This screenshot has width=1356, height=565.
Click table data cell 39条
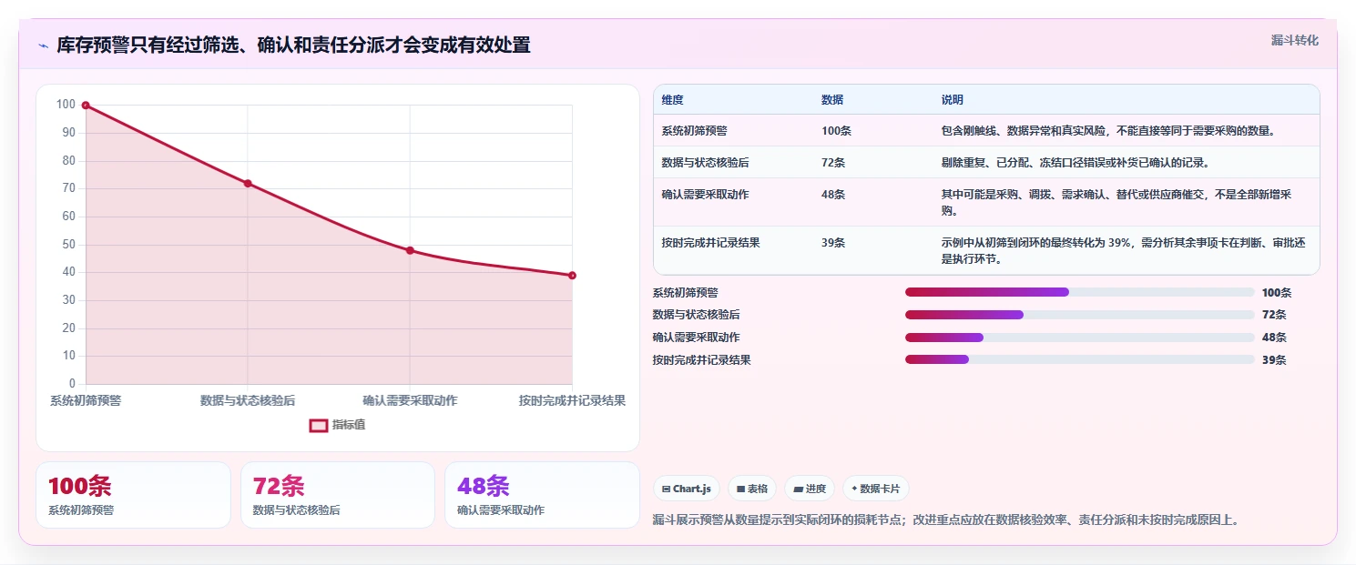[833, 243]
